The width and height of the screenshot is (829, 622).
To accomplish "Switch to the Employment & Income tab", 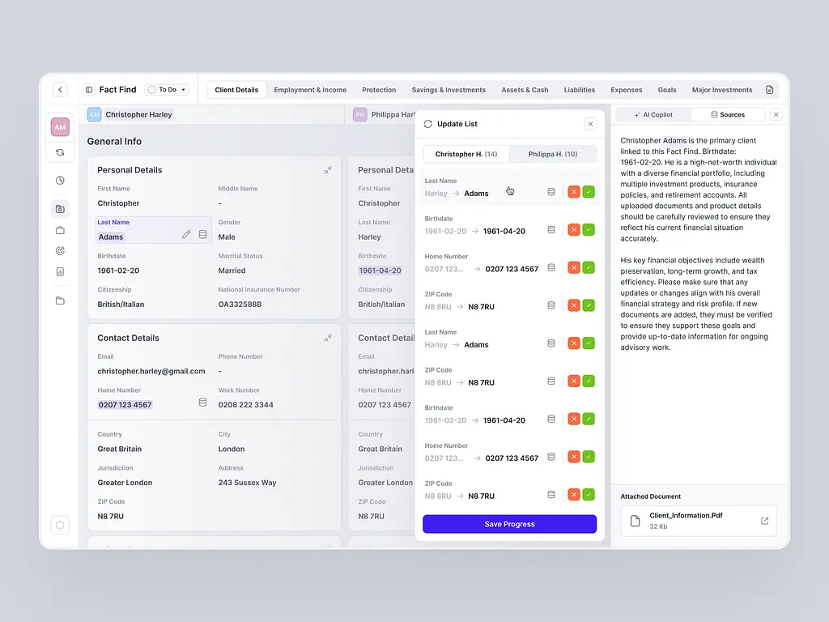I will pos(310,90).
